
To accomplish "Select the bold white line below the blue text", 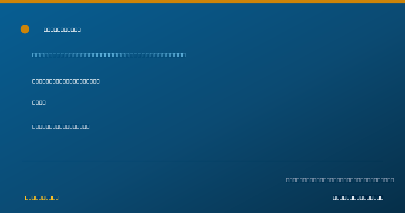I will pyautogui.click(x=66, y=81).
